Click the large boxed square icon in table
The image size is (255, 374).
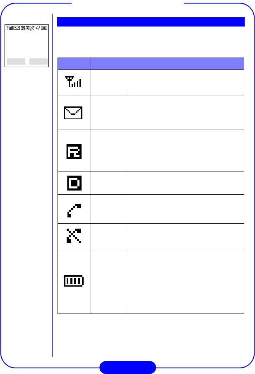pyautogui.click(x=74, y=183)
